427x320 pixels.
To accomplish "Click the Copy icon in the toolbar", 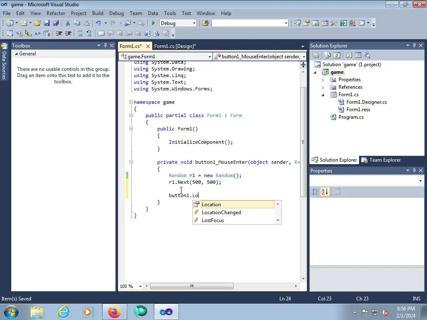I will [x=77, y=23].
